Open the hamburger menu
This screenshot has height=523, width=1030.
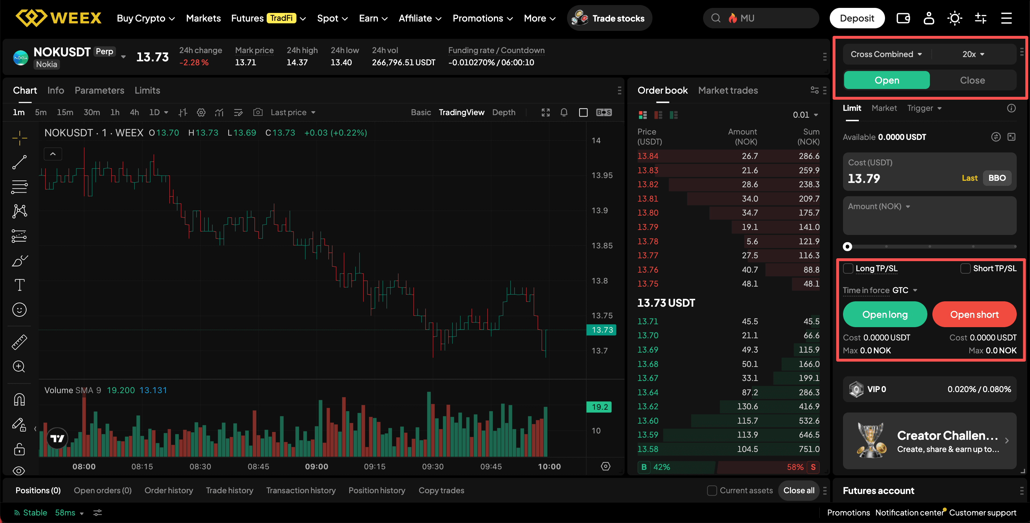click(1006, 18)
